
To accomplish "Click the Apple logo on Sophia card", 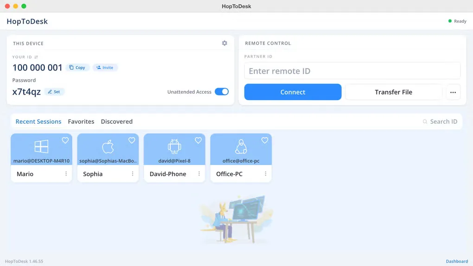I will (x=108, y=146).
